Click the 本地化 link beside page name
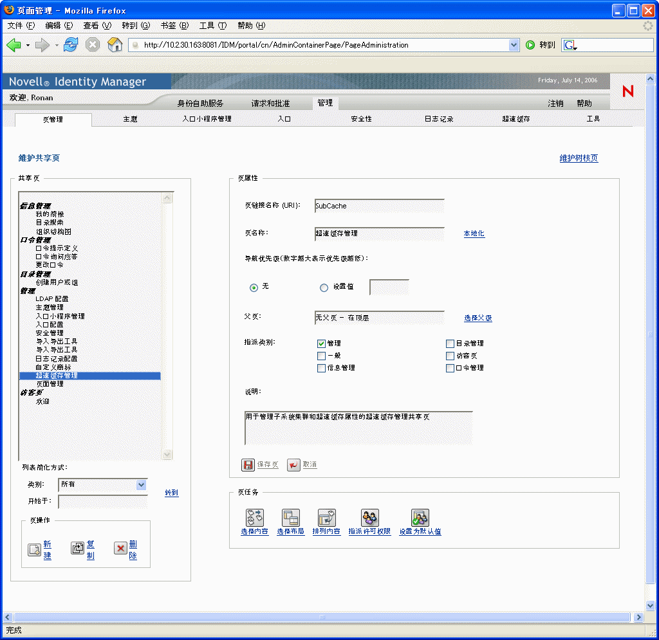Viewport: 659px width, 640px height. coord(474,233)
